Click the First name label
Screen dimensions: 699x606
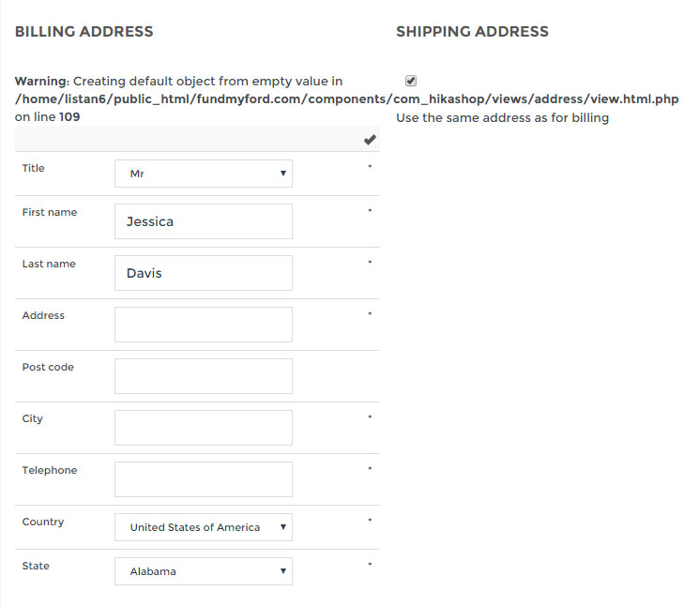pos(50,213)
